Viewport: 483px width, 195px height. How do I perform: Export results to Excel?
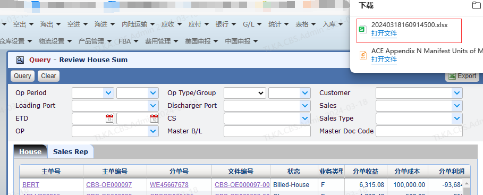pyautogui.click(x=462, y=76)
